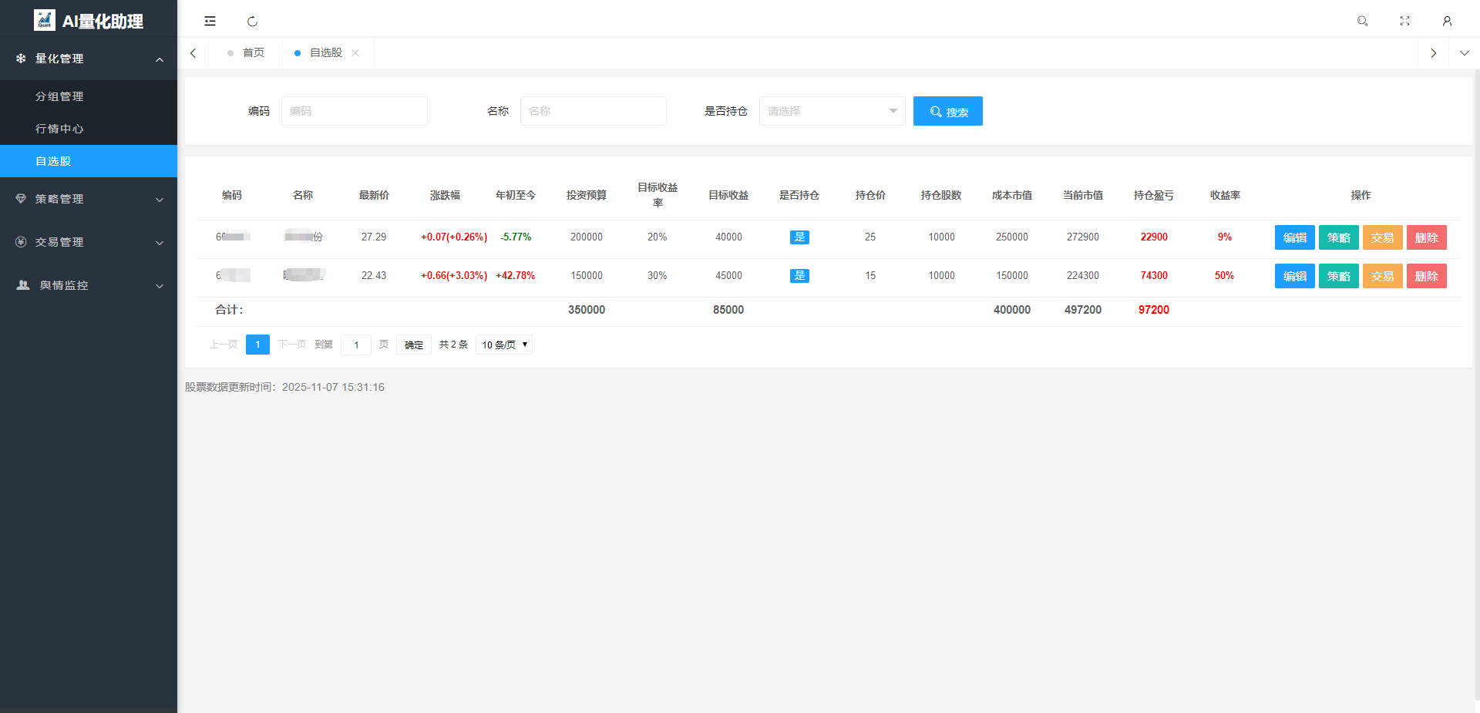
Task: Toggle fullscreen using the expand icon
Action: pos(1404,21)
